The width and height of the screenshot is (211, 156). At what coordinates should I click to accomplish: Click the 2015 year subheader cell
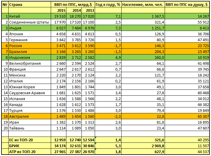[x=59, y=10]
